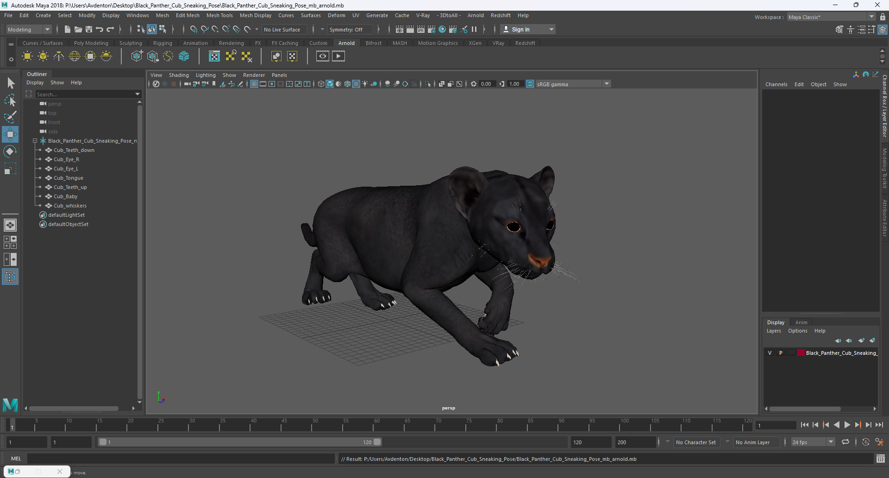This screenshot has width=889, height=478.
Task: Click Auto Keyframe toggle icon
Action: pos(866,442)
